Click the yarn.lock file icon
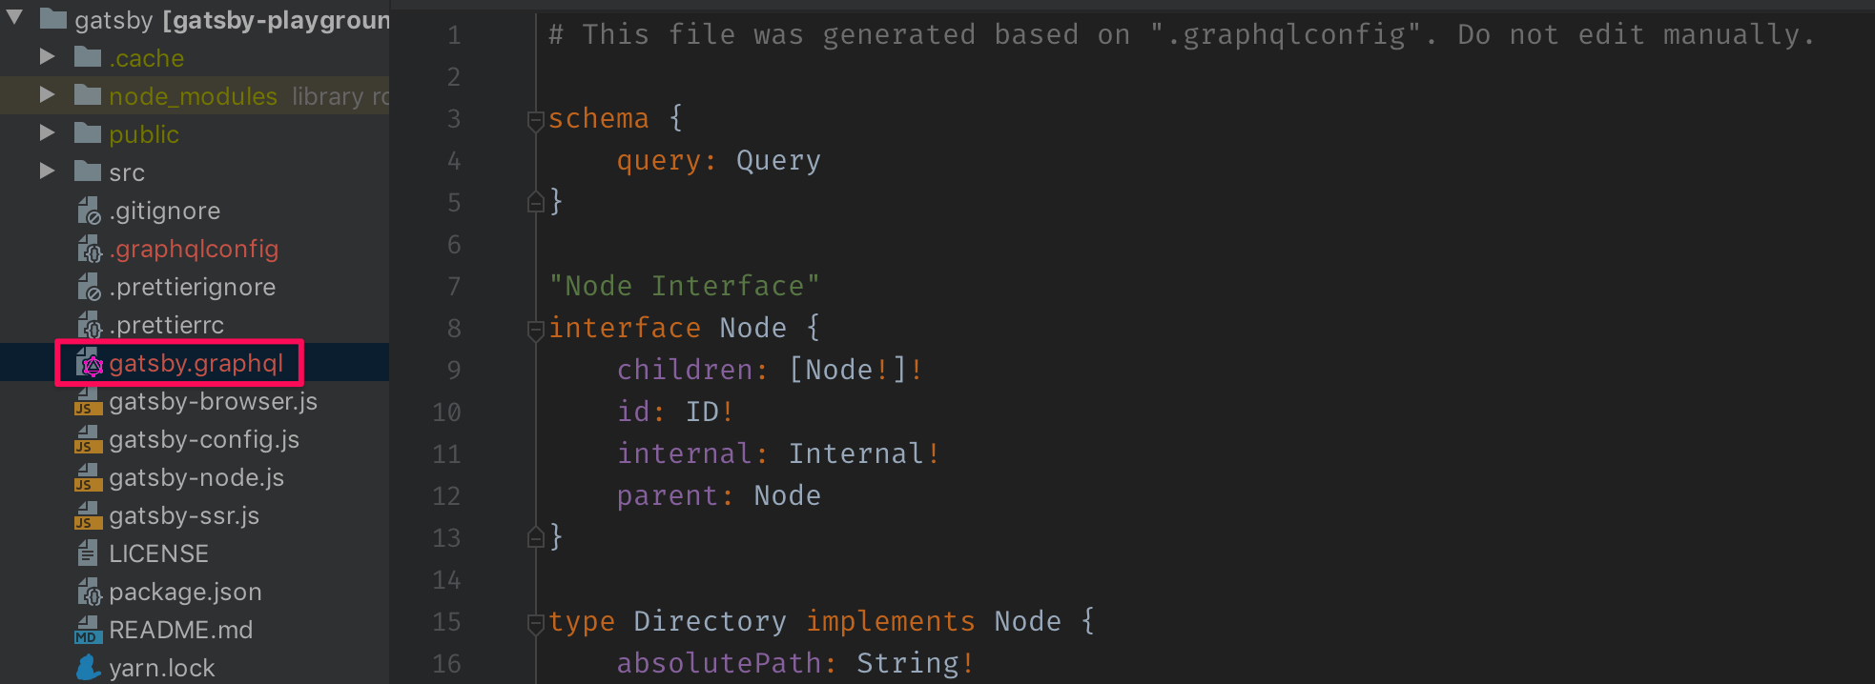Image resolution: width=1875 pixels, height=684 pixels. (x=89, y=667)
